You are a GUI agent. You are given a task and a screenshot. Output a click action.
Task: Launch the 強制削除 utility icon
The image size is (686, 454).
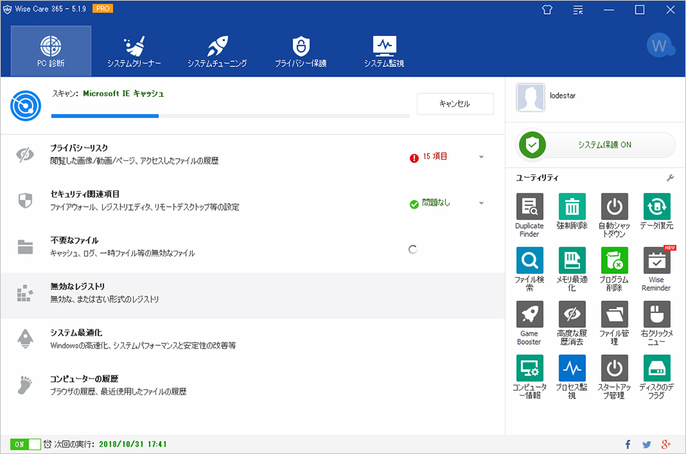tap(571, 207)
